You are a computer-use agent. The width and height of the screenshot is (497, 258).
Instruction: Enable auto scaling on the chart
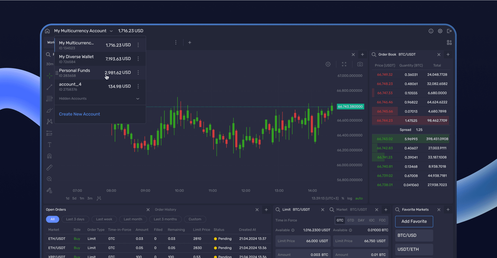(359, 198)
